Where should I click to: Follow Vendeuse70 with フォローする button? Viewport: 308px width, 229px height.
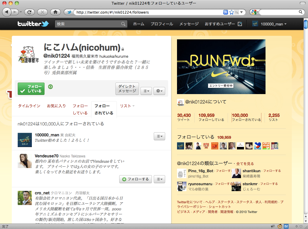coord(135,179)
